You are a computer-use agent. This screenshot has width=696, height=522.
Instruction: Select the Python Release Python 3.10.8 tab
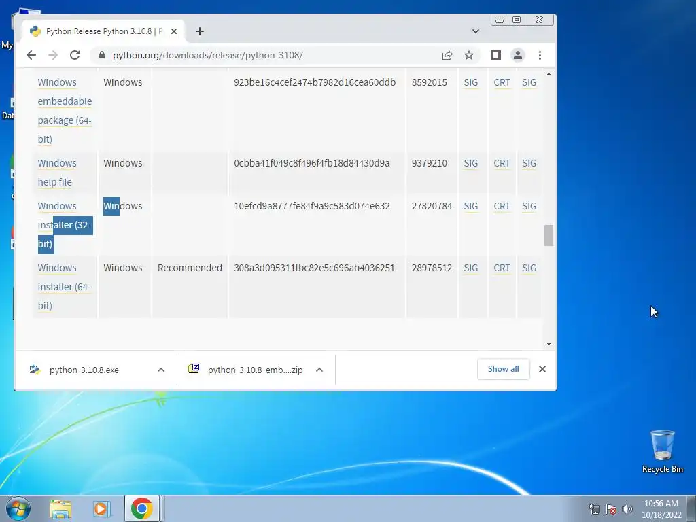(x=104, y=31)
